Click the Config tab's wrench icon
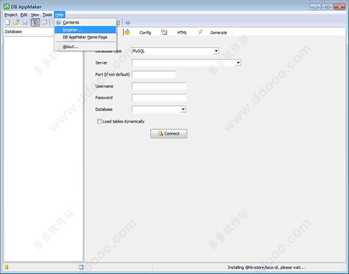This screenshot has width=349, height=274. (127, 32)
